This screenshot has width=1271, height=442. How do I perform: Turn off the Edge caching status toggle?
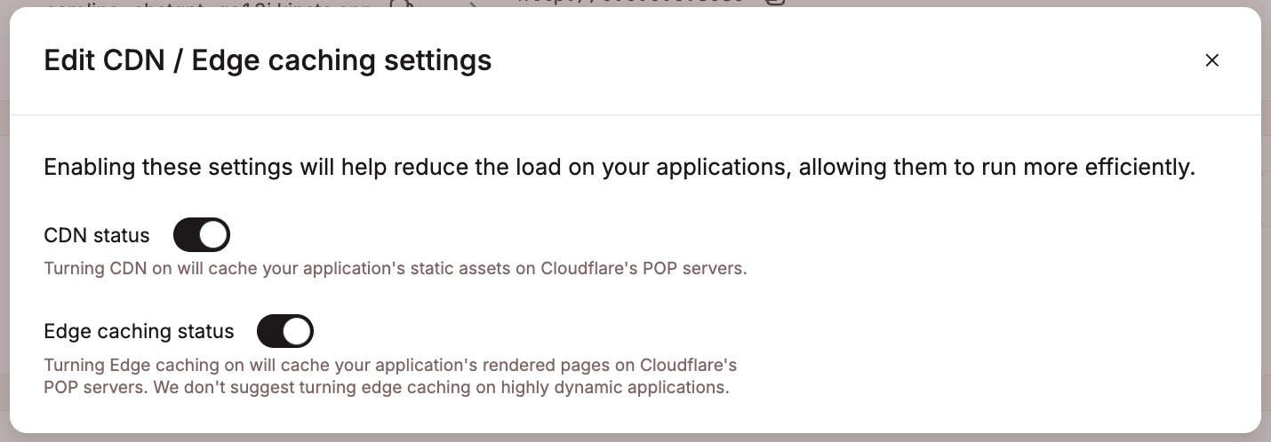click(285, 331)
